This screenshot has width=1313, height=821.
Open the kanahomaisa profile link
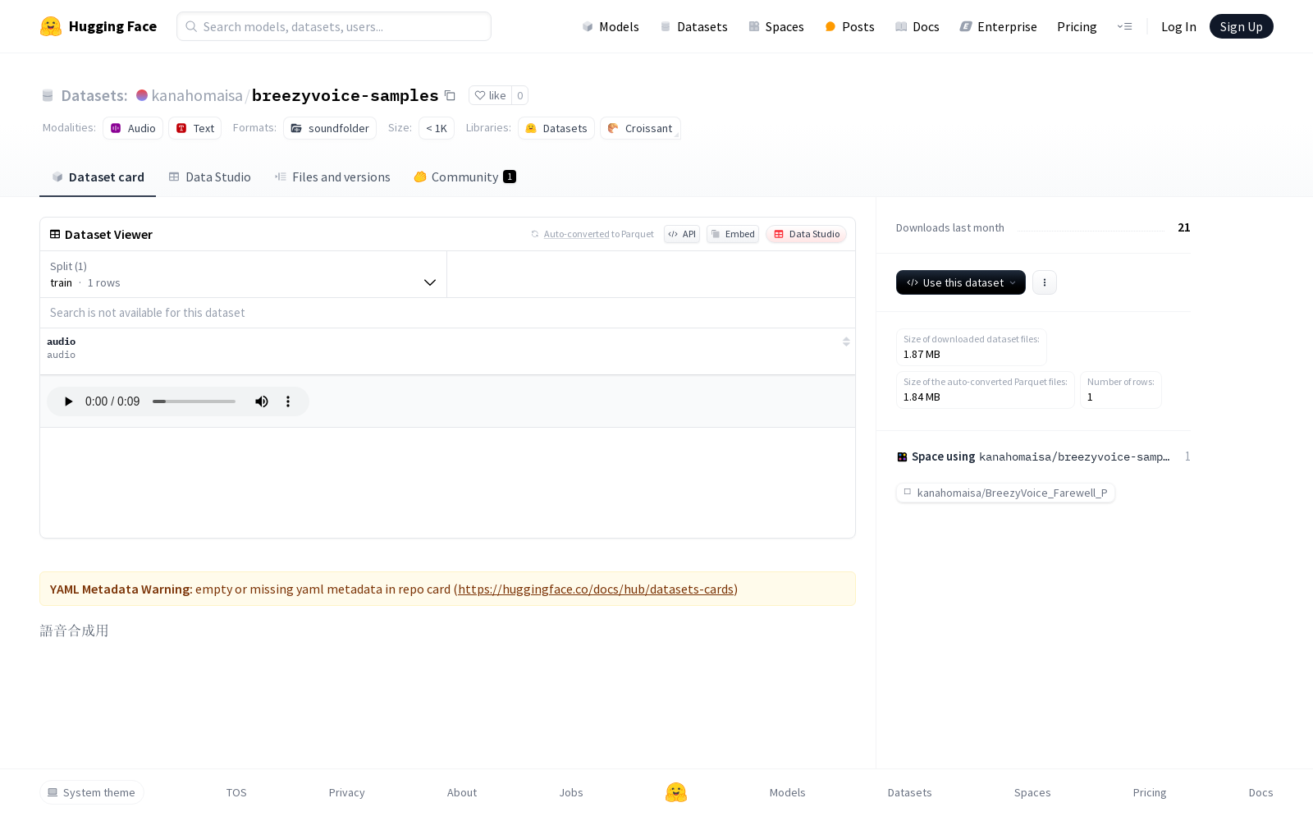pos(197,95)
